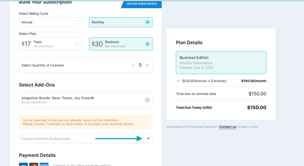Click the American Express card icon
The width and height of the screenshot is (304, 166).
pyautogui.click(x=44, y=165)
